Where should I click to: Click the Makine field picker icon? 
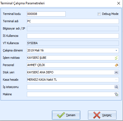[116, 94]
